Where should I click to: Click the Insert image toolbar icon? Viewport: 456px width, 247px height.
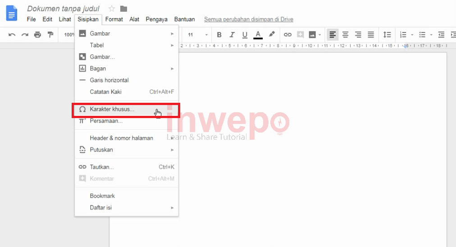[x=312, y=35]
